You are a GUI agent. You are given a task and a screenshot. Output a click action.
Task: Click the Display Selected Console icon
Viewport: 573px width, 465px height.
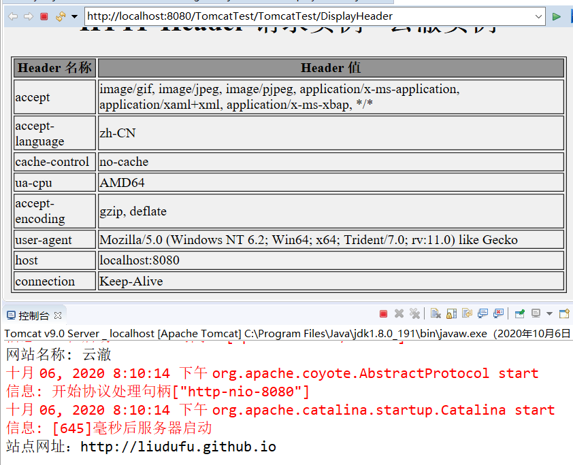click(x=536, y=313)
